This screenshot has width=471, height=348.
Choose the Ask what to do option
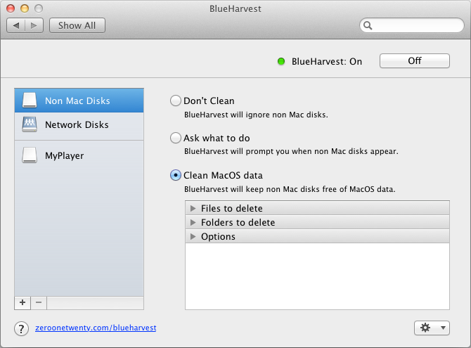176,138
